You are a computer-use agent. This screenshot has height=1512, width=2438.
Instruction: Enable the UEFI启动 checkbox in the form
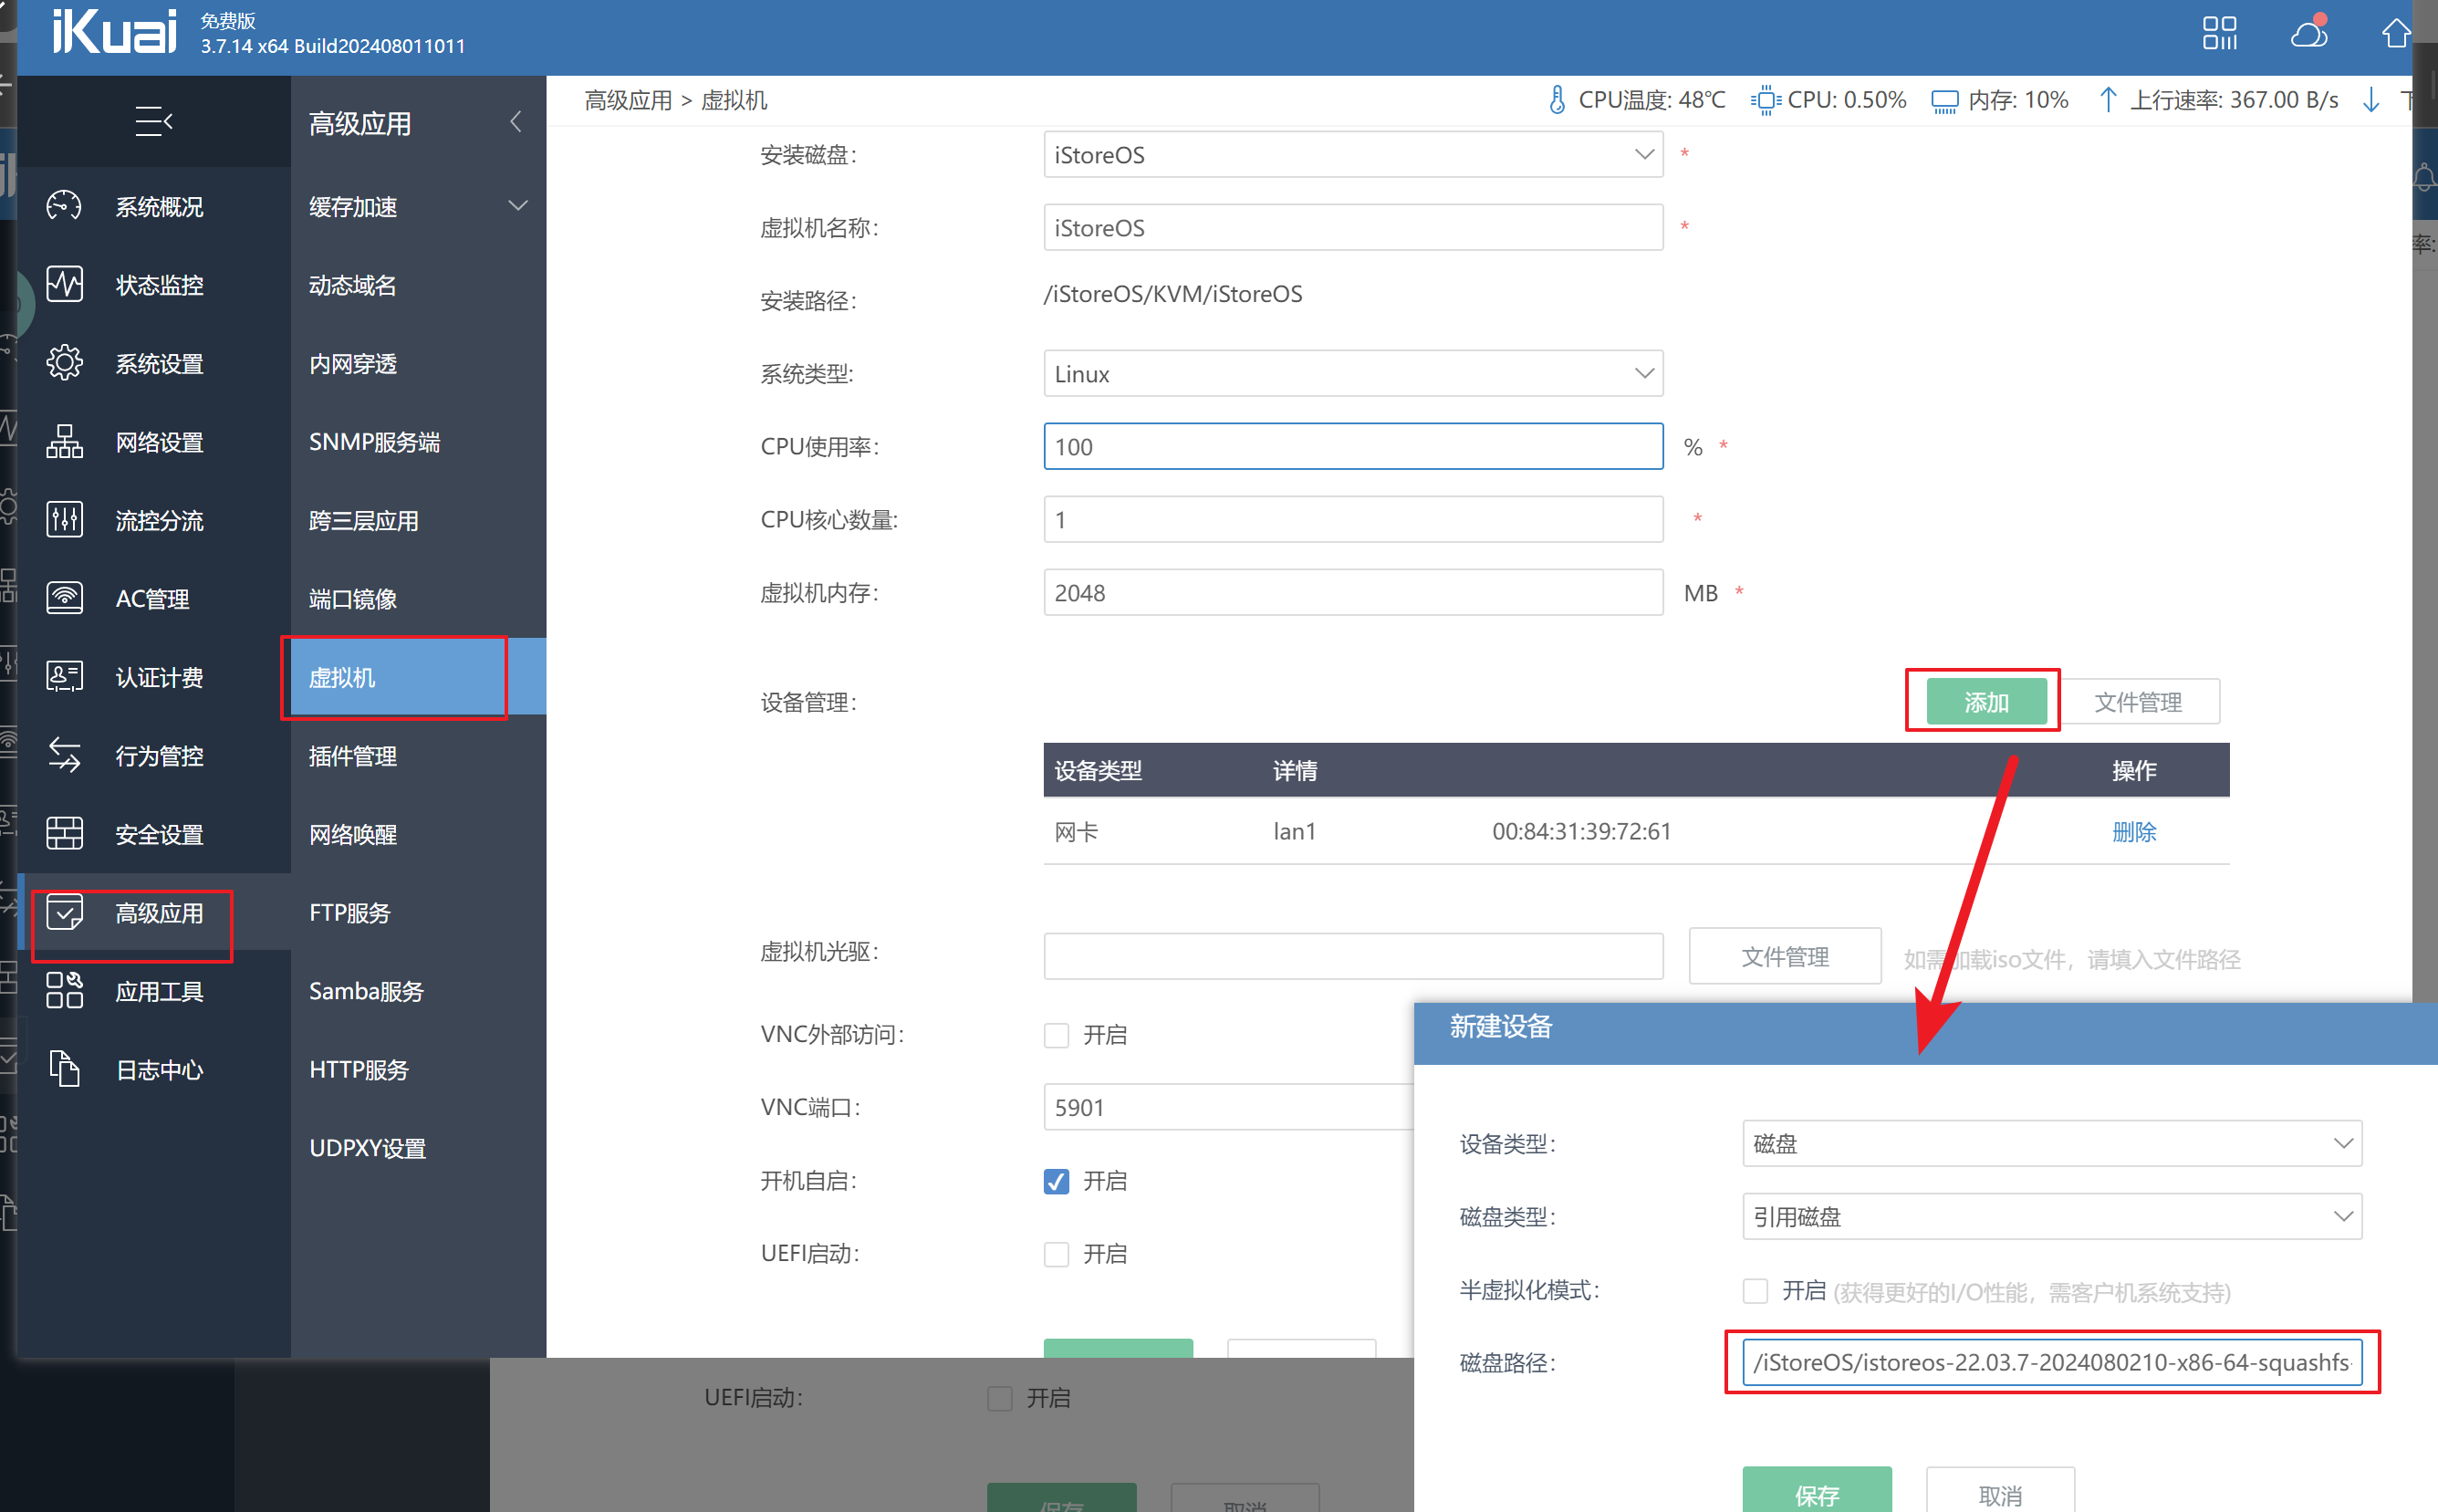(x=1056, y=1254)
